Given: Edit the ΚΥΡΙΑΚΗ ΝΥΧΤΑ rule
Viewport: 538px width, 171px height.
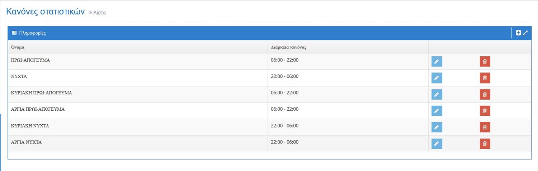Looking at the screenshot, I should coord(436,127).
